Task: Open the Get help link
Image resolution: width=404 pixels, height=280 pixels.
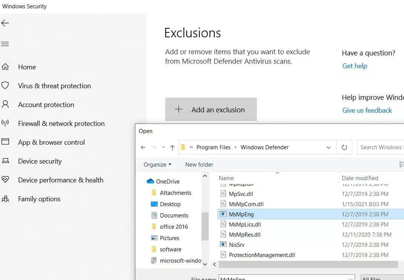Action: click(354, 66)
